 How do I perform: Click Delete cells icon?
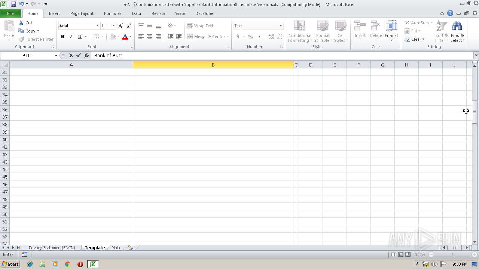pyautogui.click(x=376, y=26)
